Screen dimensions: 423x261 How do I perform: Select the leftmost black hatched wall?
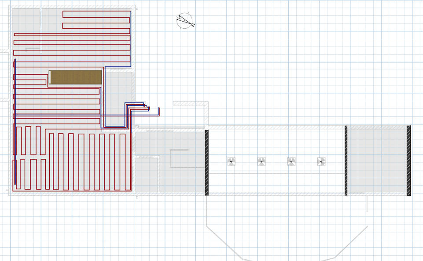206,162
